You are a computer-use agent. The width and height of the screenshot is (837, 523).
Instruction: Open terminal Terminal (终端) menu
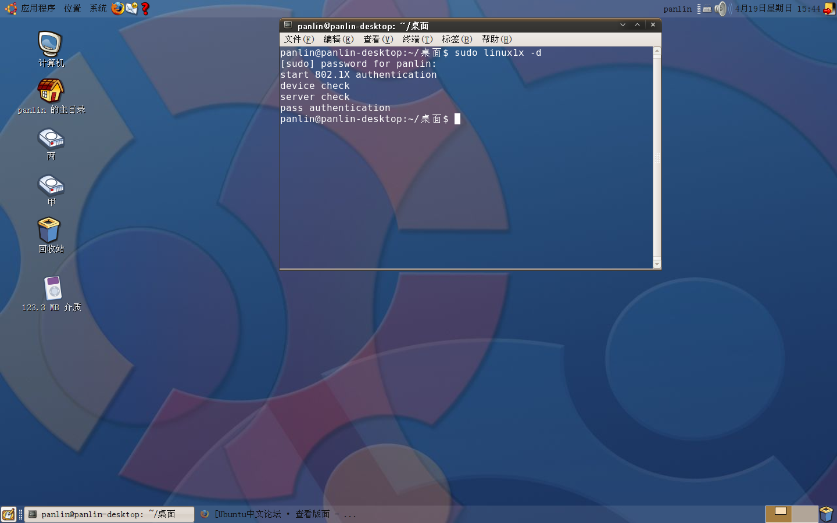click(x=417, y=39)
